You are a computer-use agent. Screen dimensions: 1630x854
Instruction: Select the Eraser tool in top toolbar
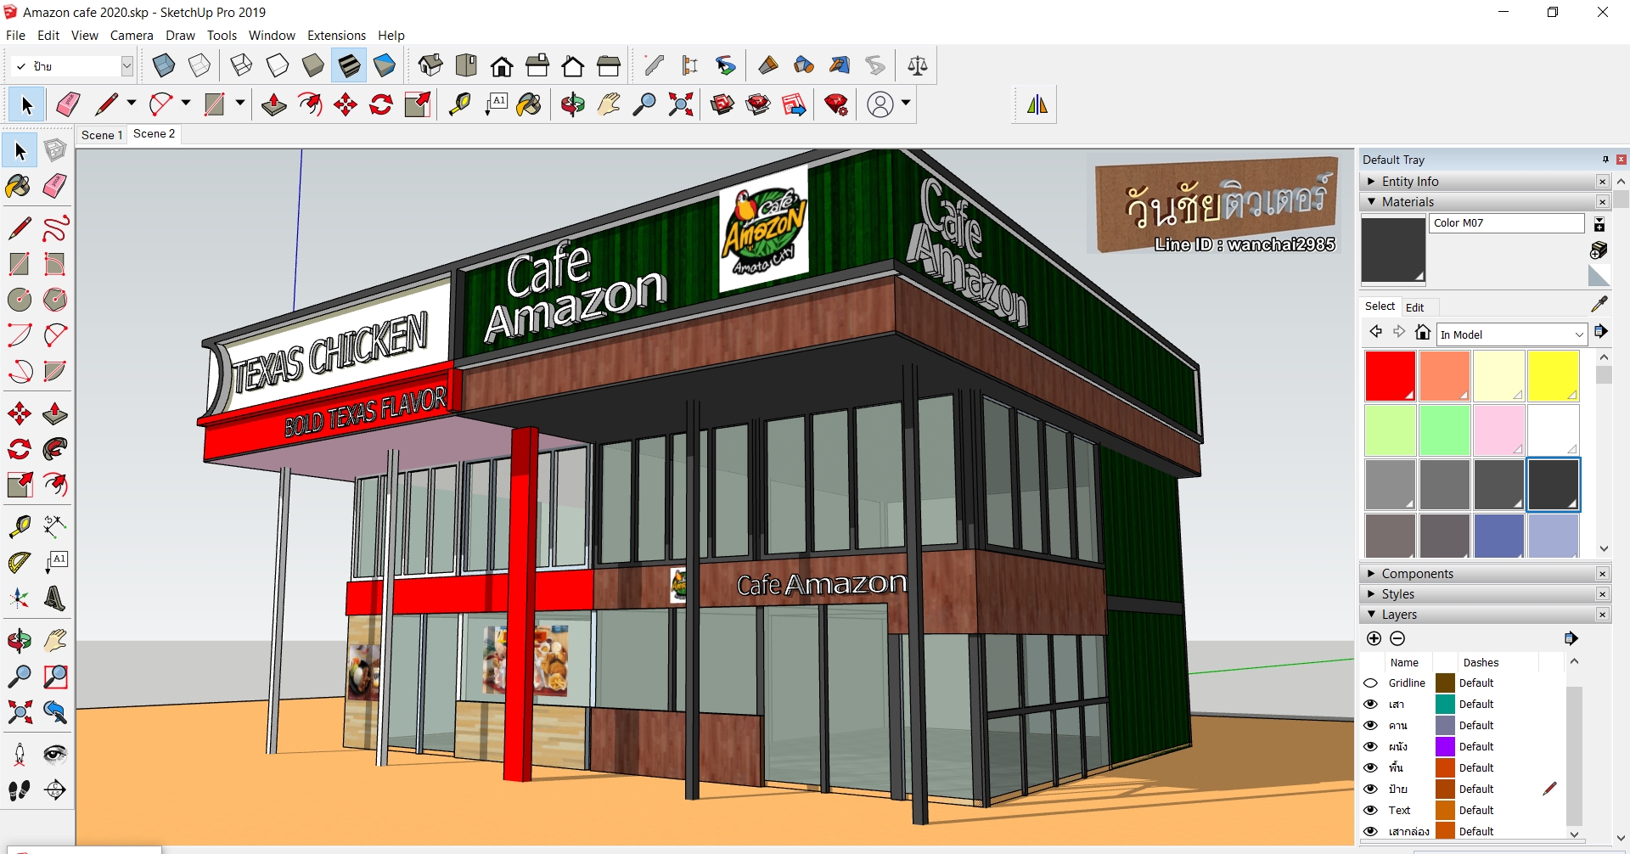point(68,104)
